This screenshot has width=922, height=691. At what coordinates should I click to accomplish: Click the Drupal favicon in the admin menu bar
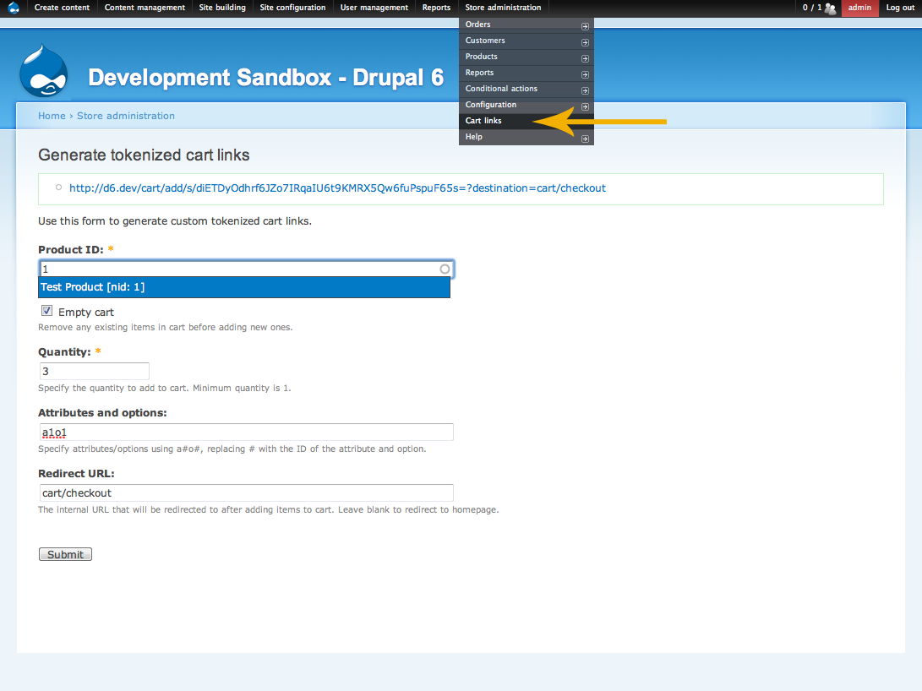pyautogui.click(x=12, y=8)
